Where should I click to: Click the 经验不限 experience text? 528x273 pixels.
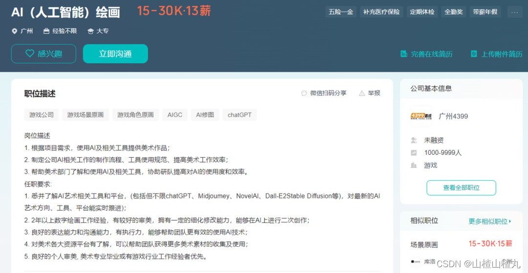[65, 31]
